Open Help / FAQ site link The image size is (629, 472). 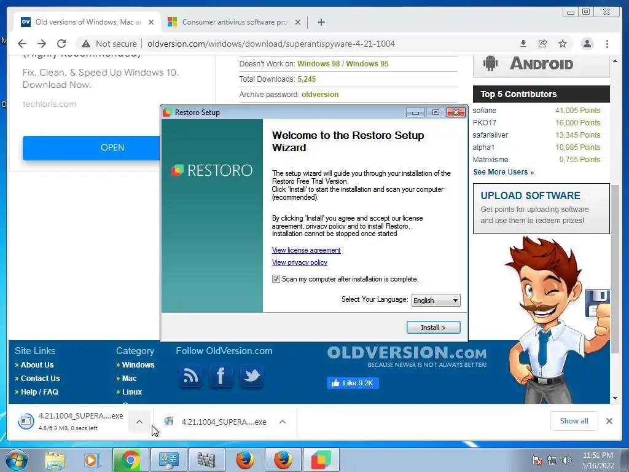tap(39, 392)
